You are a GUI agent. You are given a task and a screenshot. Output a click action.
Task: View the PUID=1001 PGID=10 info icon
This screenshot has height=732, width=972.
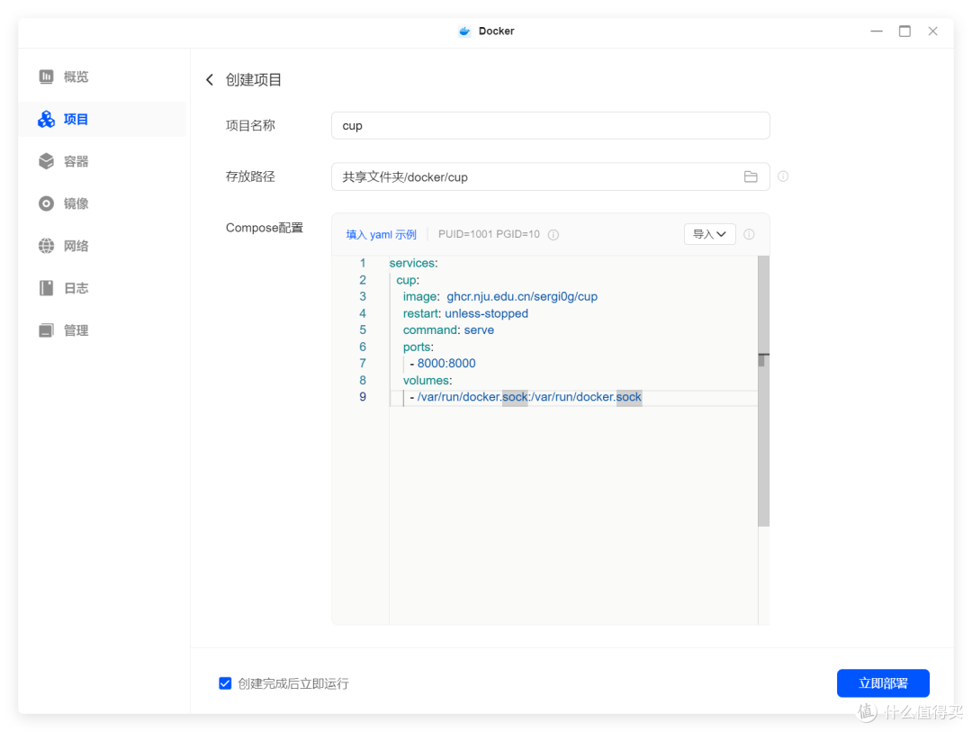pos(553,234)
